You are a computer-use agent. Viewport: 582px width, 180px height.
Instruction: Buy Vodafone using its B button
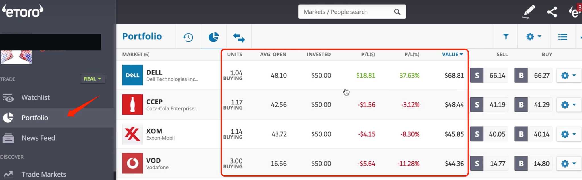(x=521, y=163)
